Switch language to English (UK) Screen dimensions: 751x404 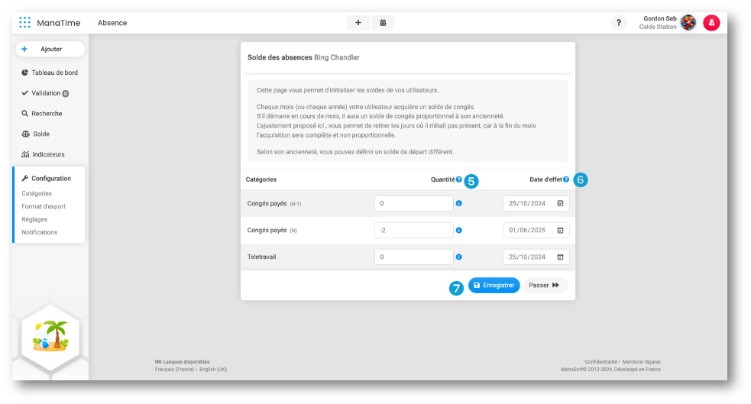coord(212,370)
